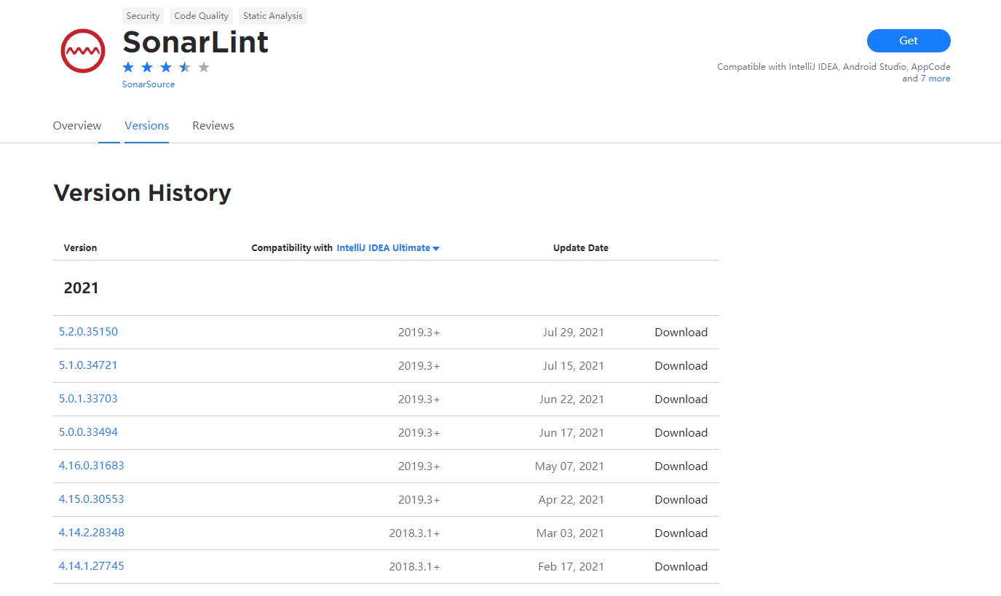The image size is (1001, 596).
Task: Click the 'Compatibility with' header label
Action: click(x=292, y=248)
